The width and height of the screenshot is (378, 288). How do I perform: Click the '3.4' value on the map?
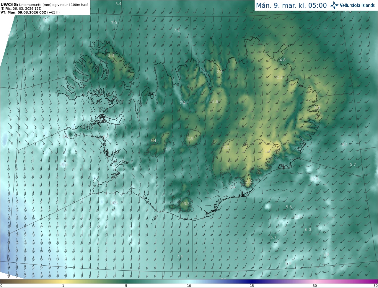click(153, 140)
